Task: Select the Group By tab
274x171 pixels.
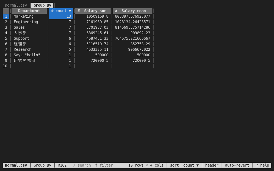Action: tap(42, 6)
